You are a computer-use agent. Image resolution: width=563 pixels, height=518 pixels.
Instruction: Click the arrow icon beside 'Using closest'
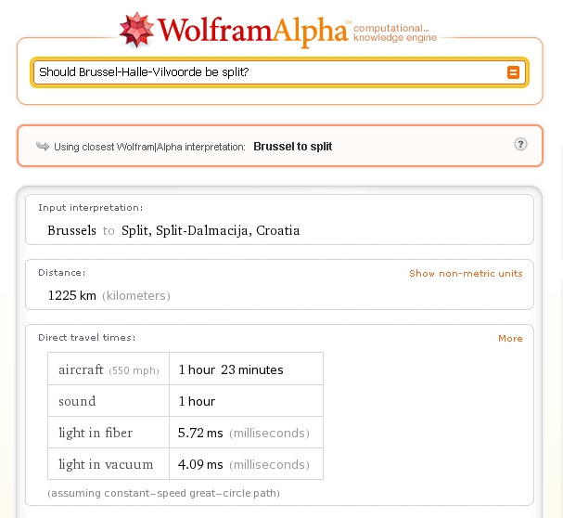[42, 146]
